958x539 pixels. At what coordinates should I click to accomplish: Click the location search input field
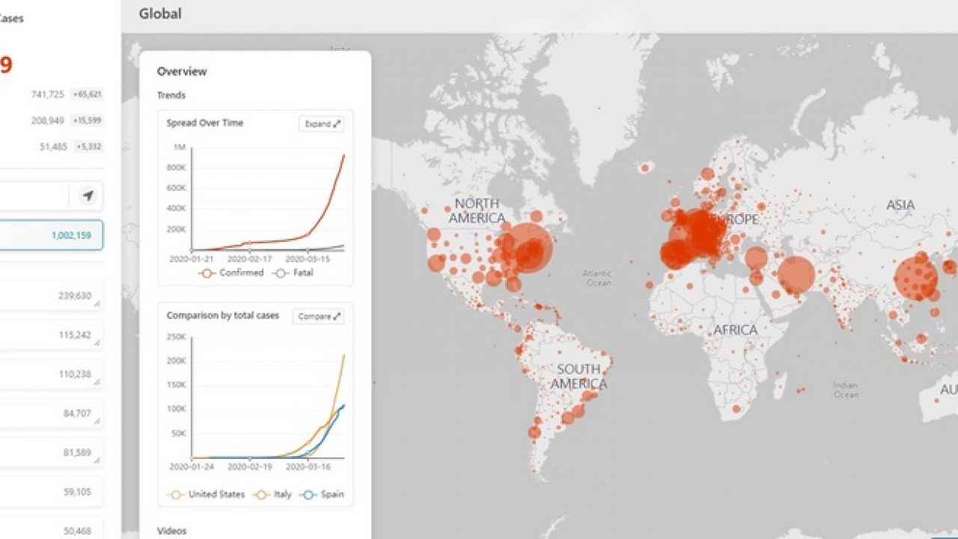(x=34, y=196)
